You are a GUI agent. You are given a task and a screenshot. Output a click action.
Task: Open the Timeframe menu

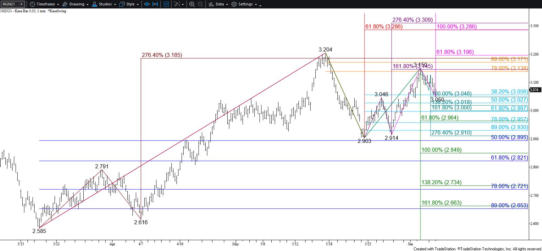coord(45,4)
